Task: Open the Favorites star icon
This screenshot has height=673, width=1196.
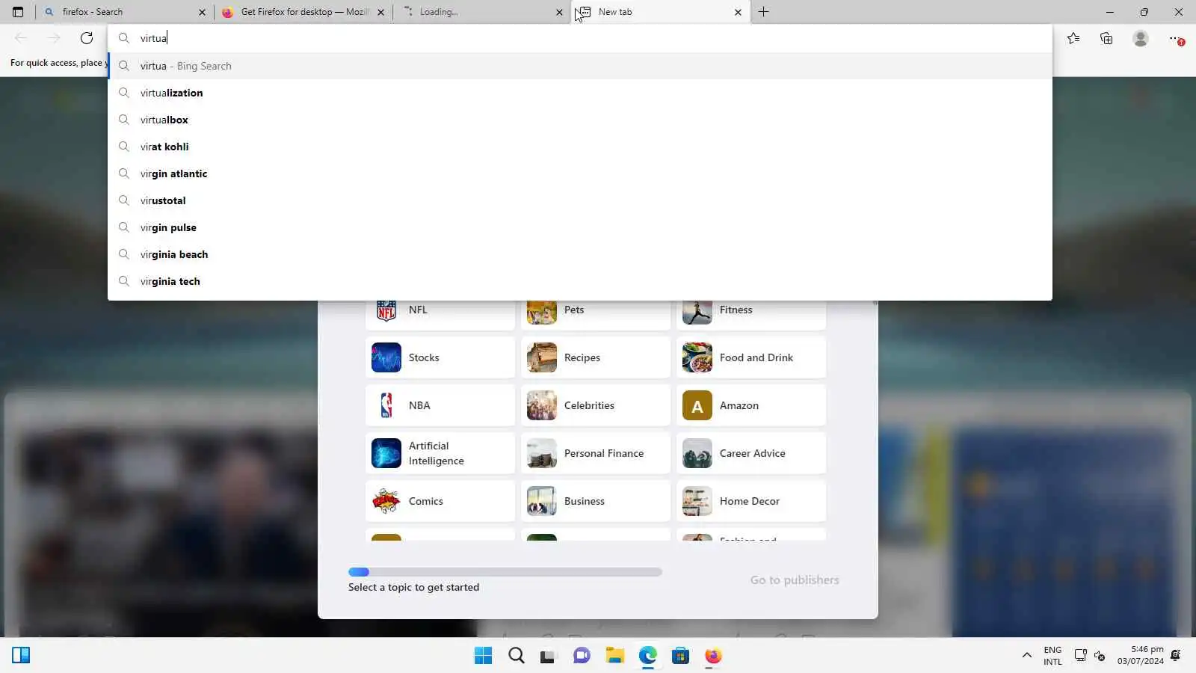Action: click(x=1073, y=38)
